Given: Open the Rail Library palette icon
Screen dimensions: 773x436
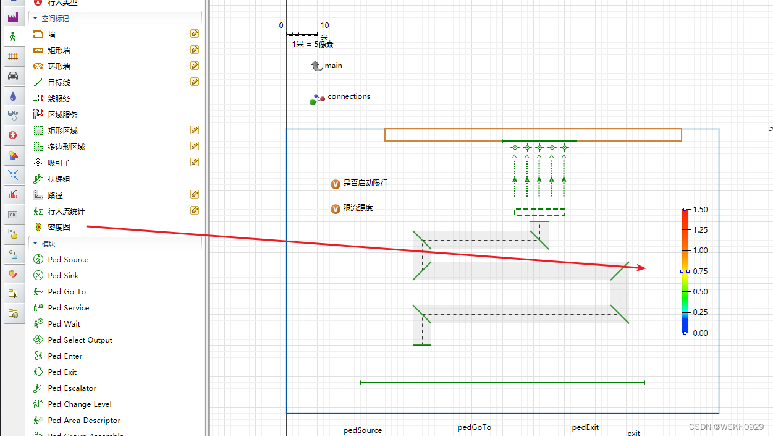Looking at the screenshot, I should click(12, 56).
